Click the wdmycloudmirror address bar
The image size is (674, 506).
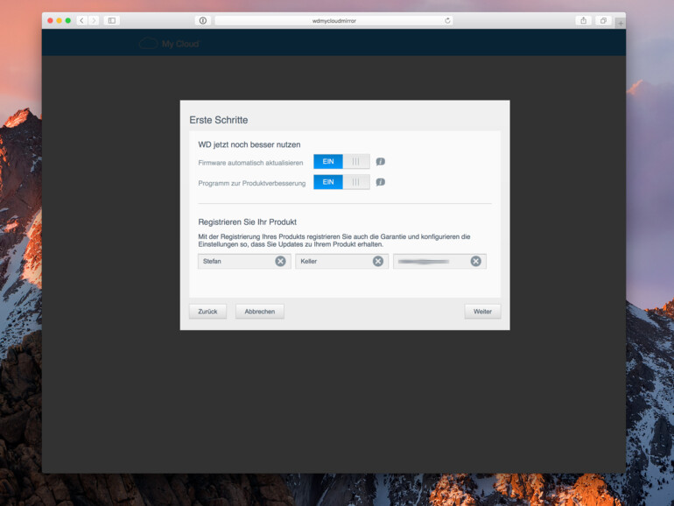point(334,21)
